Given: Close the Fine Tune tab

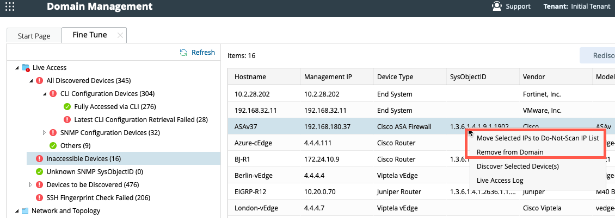Looking at the screenshot, I should pos(120,35).
